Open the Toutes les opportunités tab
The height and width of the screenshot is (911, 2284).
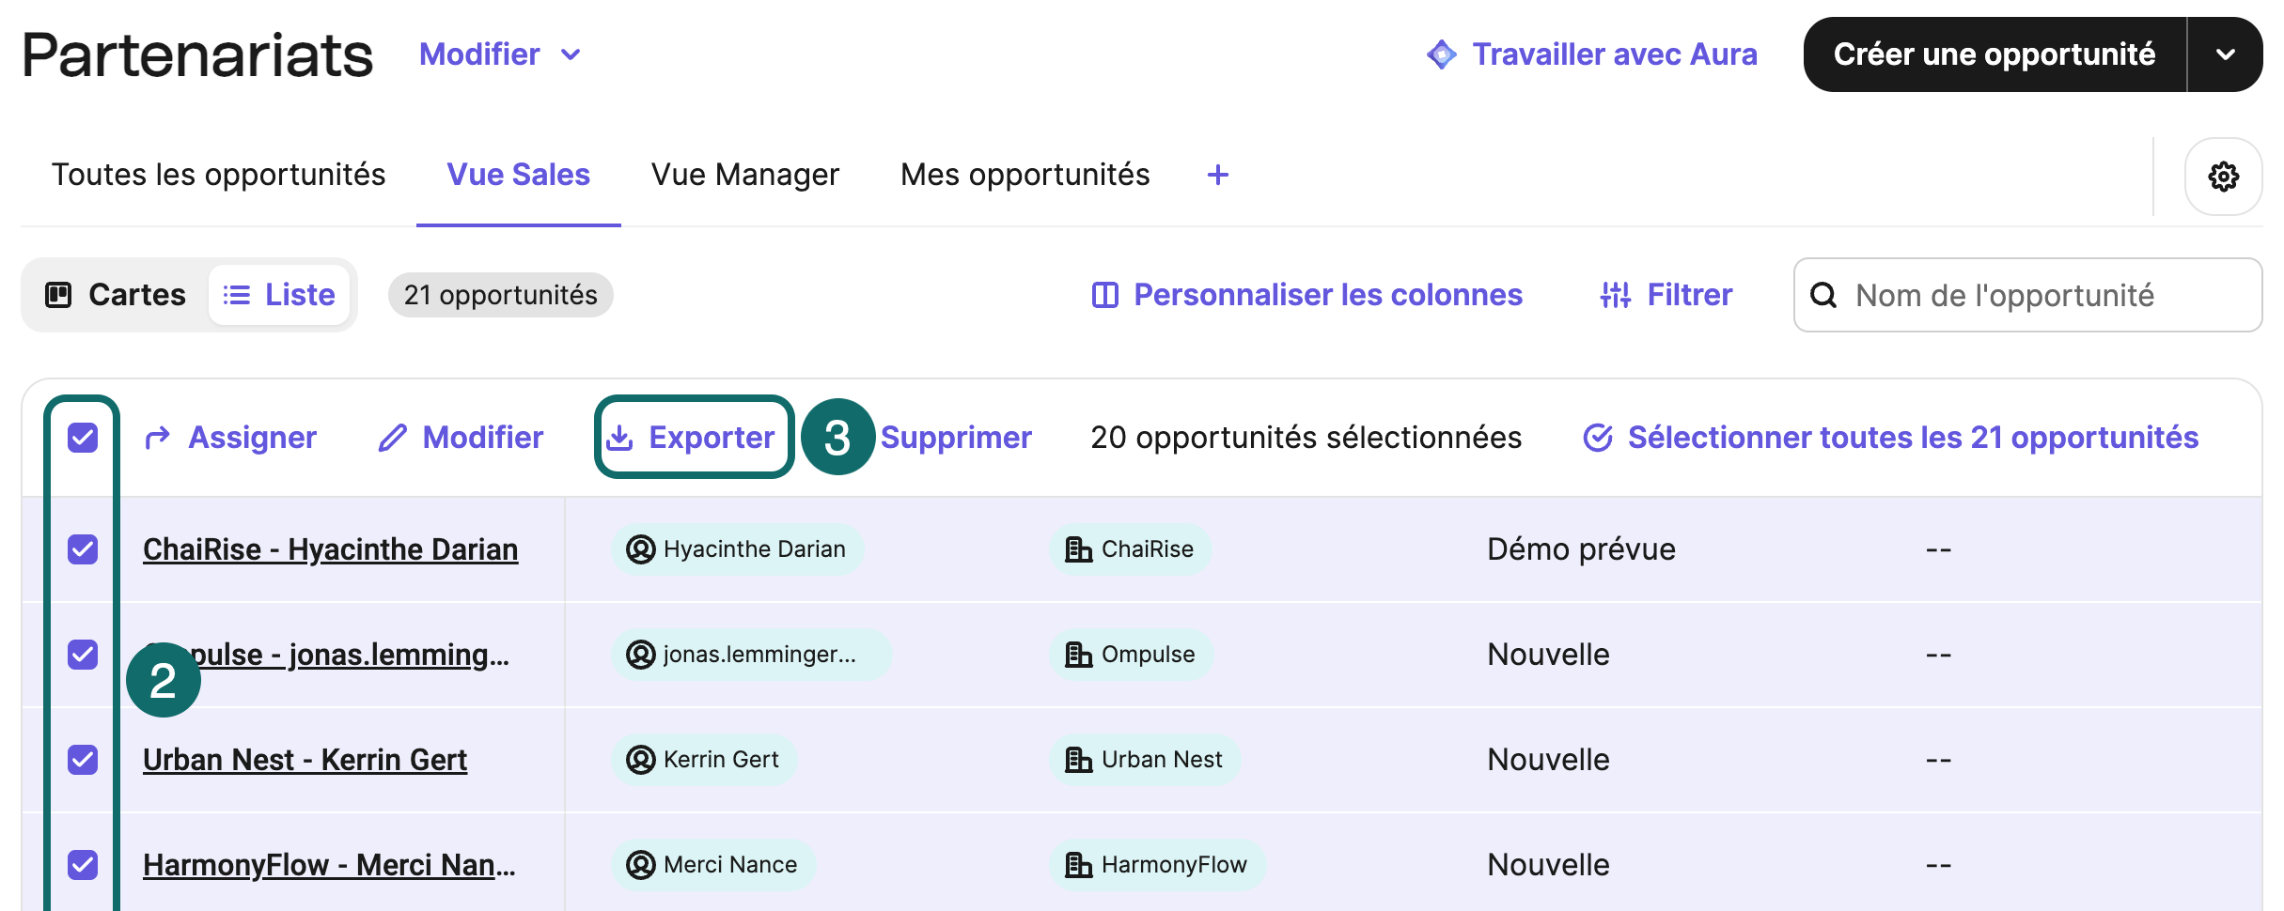tap(218, 176)
